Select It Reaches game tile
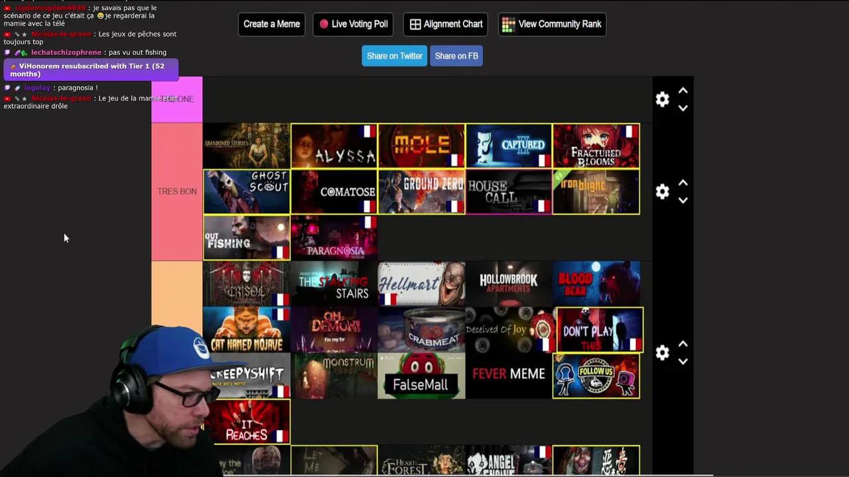Screen dimensions: 849x477 click(247, 421)
